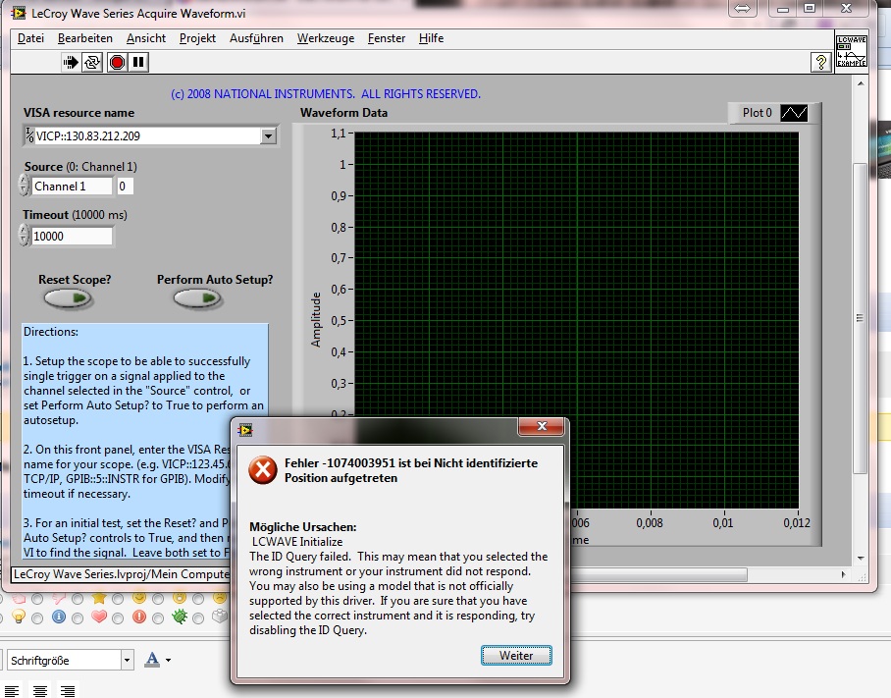891x698 pixels.
Task: Click the Weiter button in error dialog
Action: pyautogui.click(x=516, y=656)
